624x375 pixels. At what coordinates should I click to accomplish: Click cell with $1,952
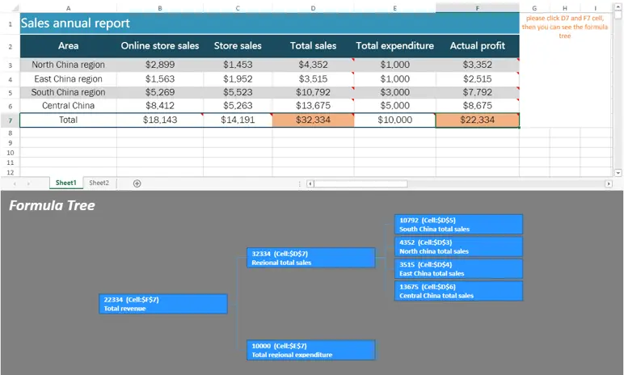tap(238, 79)
